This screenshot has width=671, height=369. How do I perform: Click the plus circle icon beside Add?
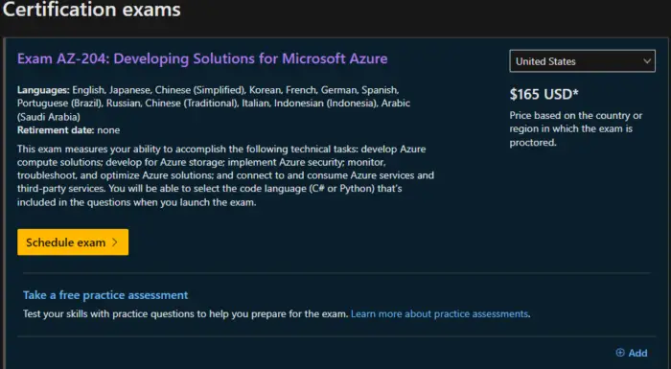(x=620, y=353)
